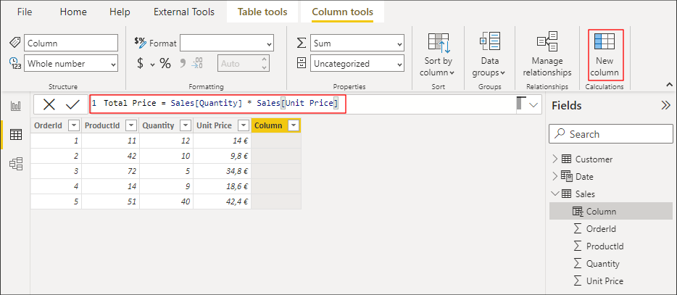Image resolution: width=677 pixels, height=295 pixels.
Task: Open the Table tools tab
Action: [x=262, y=12]
